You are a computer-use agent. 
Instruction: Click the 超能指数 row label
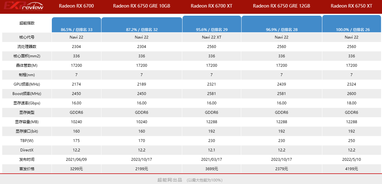point(27,23)
